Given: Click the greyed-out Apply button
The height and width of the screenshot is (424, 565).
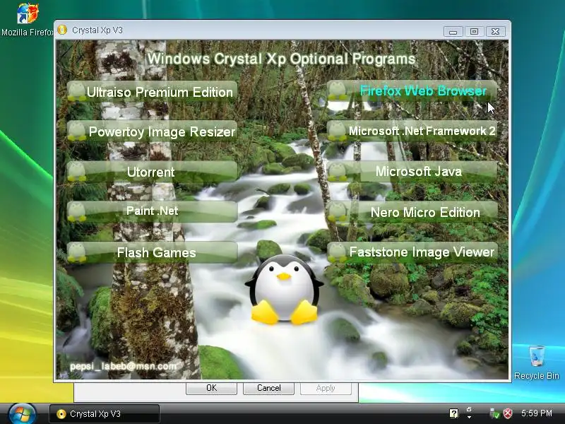Looking at the screenshot, I should click(x=326, y=388).
